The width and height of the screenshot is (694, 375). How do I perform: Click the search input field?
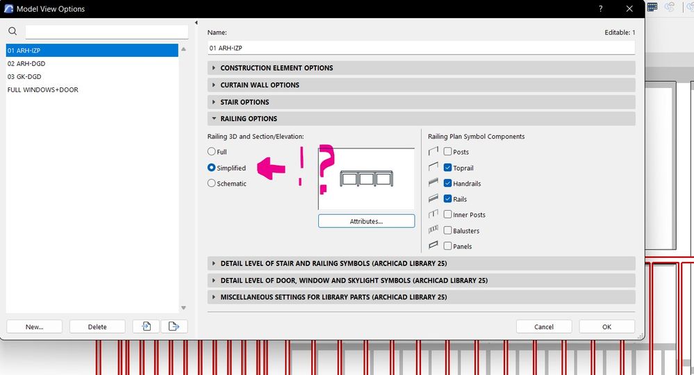coord(107,31)
